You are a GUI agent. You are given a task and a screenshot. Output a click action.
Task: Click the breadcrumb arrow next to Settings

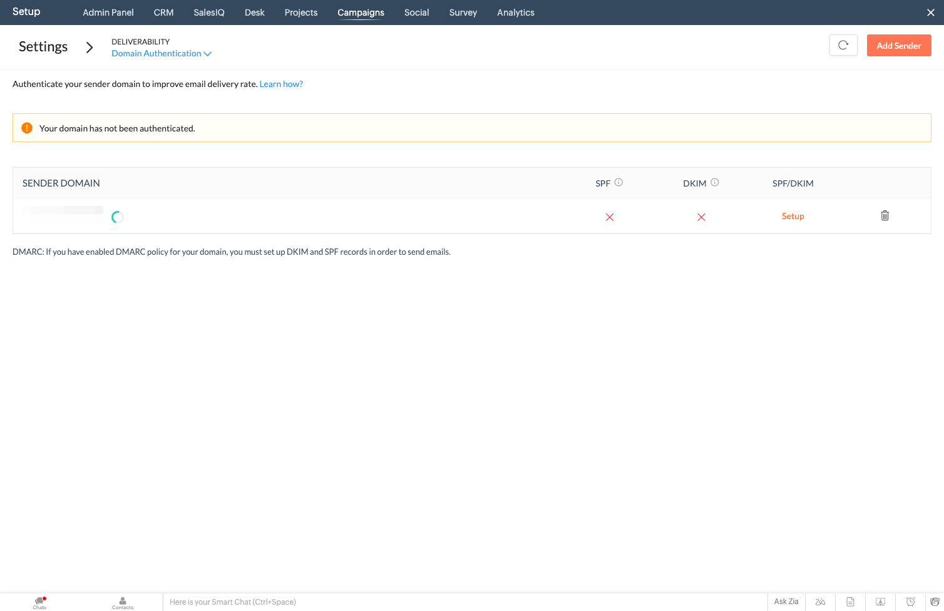point(90,47)
